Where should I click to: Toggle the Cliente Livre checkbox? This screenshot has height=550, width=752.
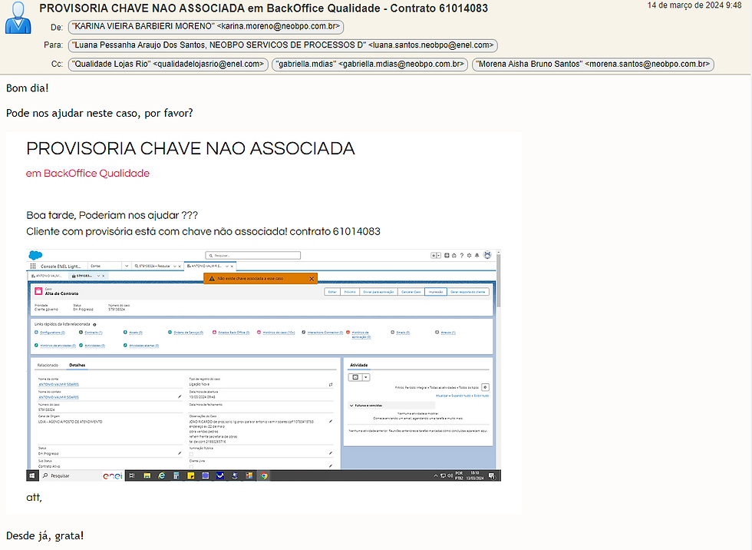point(191,466)
